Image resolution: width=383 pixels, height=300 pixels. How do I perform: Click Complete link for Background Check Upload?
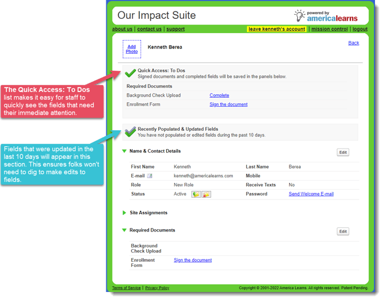[x=219, y=95]
